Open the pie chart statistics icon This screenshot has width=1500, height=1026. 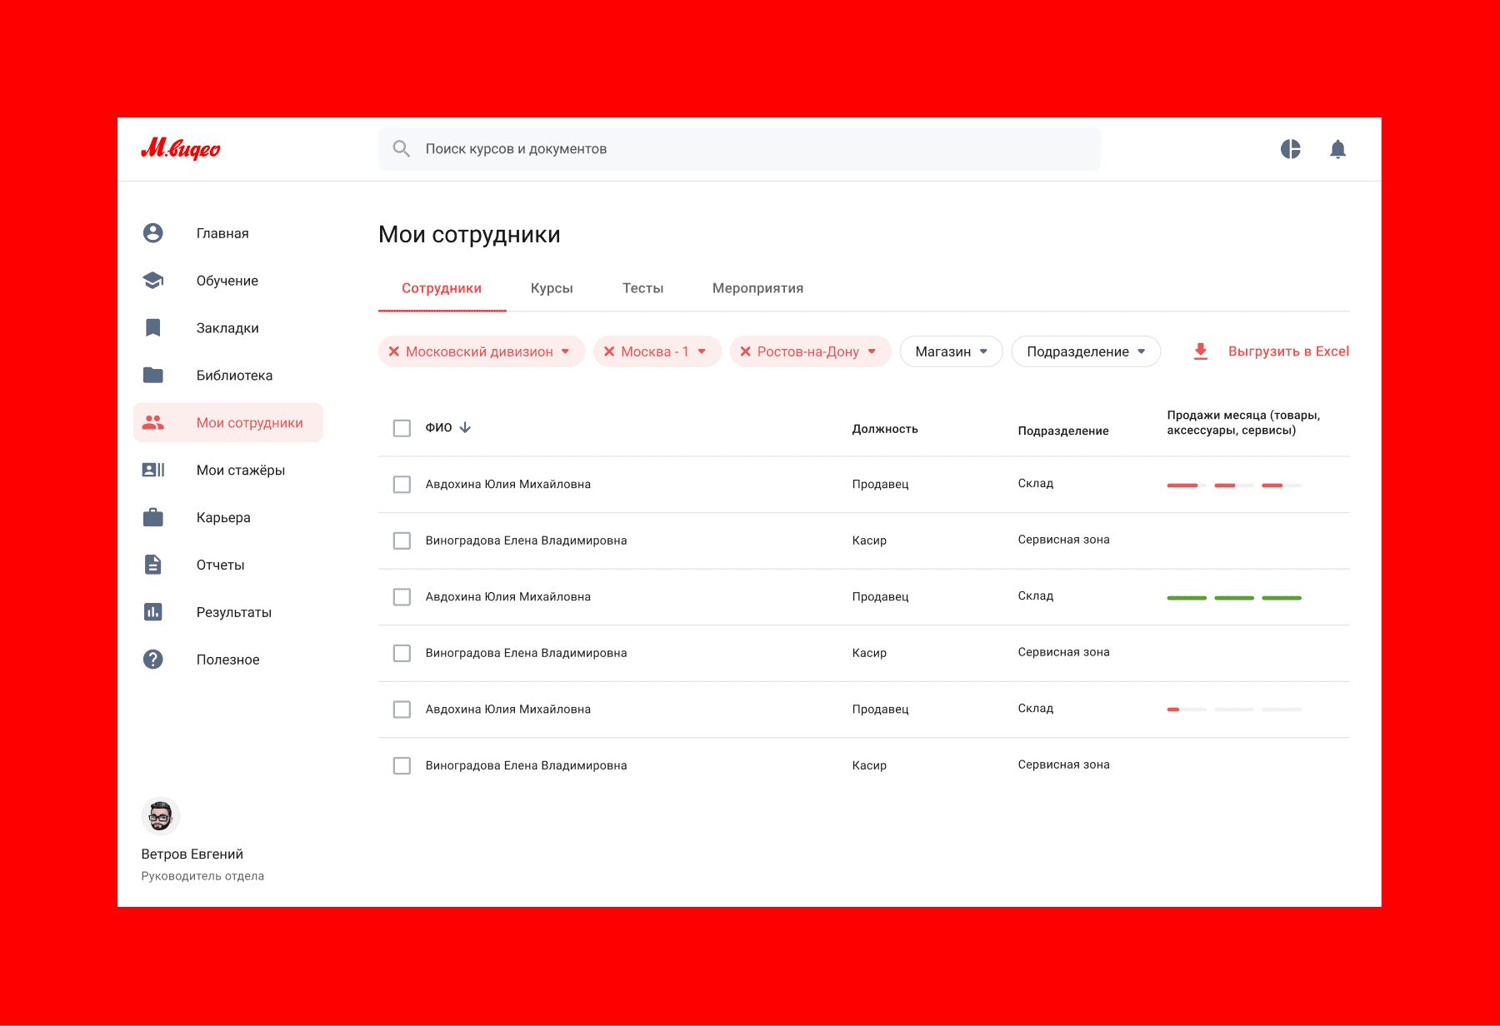(1290, 149)
